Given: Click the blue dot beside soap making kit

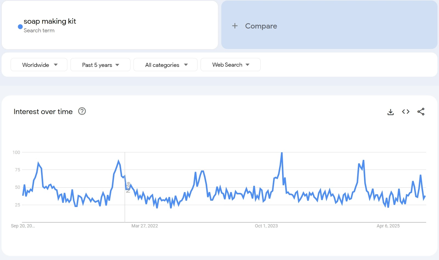Looking at the screenshot, I should pyautogui.click(x=20, y=27).
